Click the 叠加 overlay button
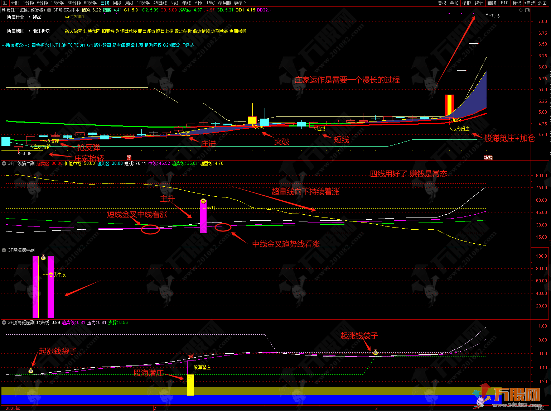The image size is (551, 411). point(454,3)
